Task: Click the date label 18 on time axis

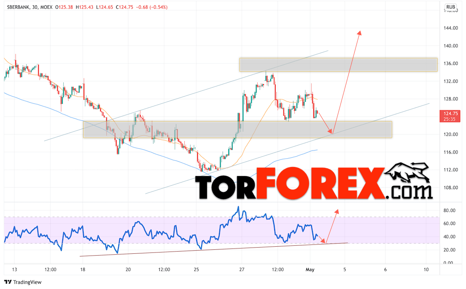Action: click(x=83, y=270)
